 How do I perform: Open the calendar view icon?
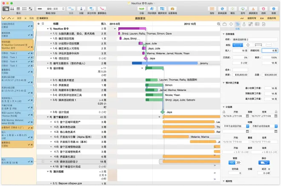18,9
